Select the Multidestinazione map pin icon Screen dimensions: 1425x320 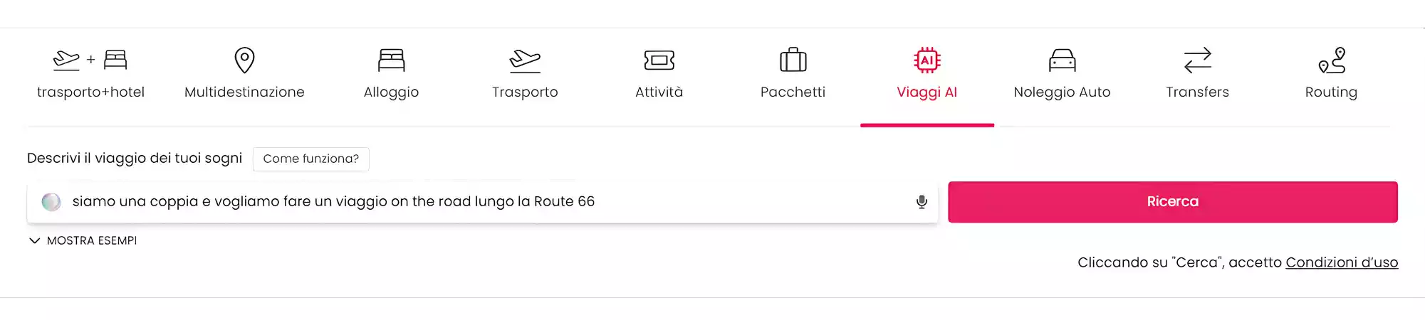point(244,60)
